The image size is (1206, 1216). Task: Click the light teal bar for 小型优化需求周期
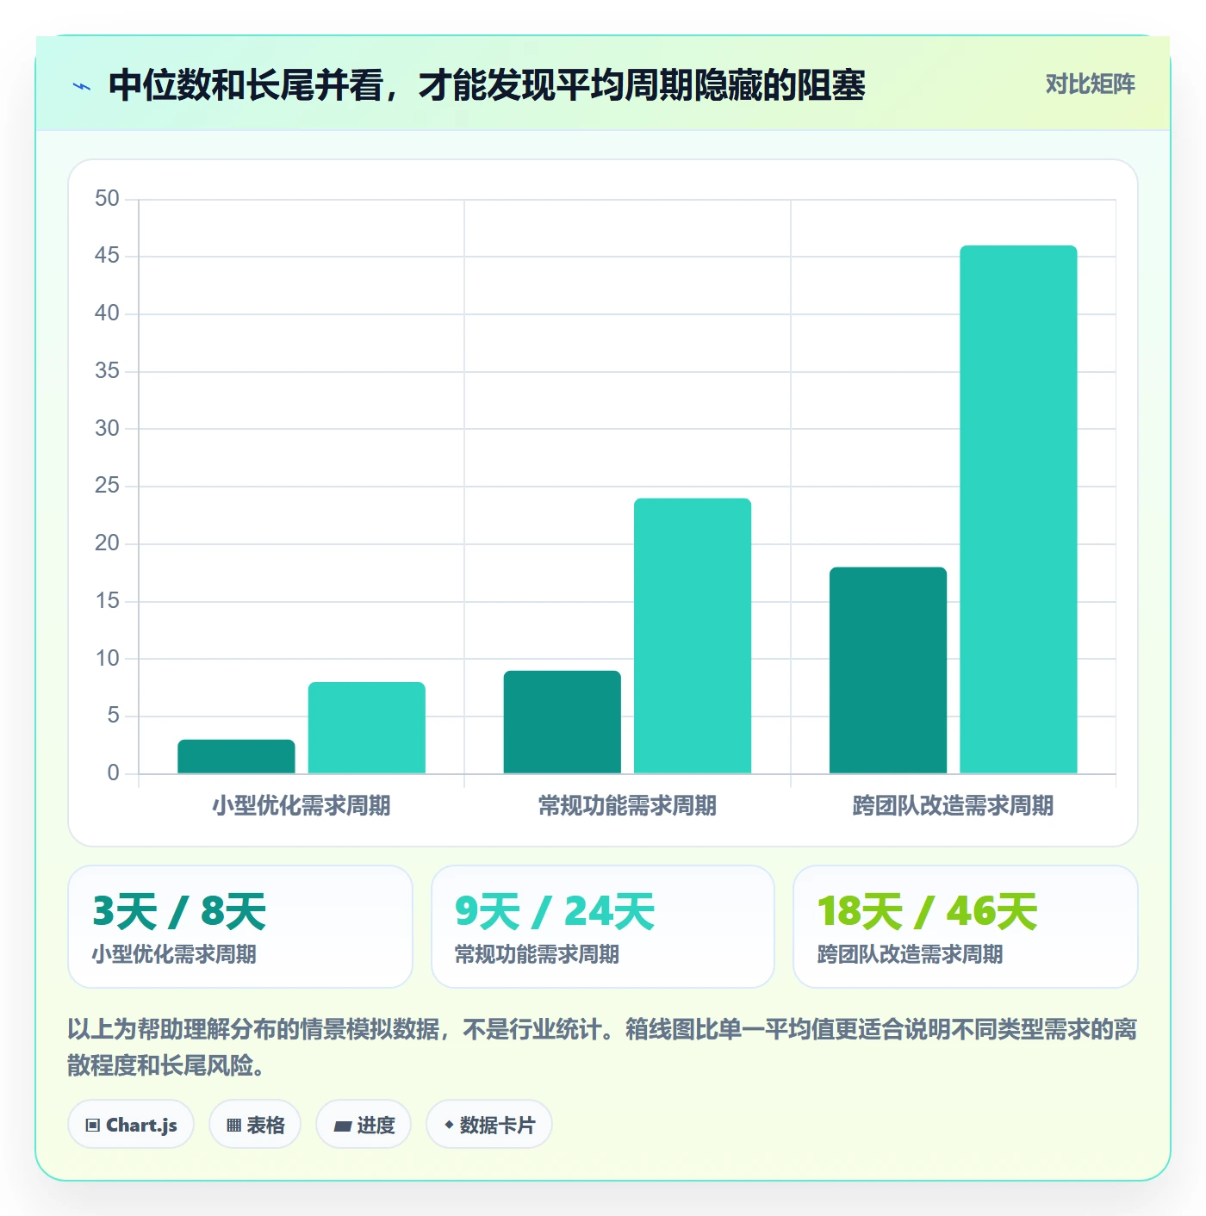[x=367, y=728]
